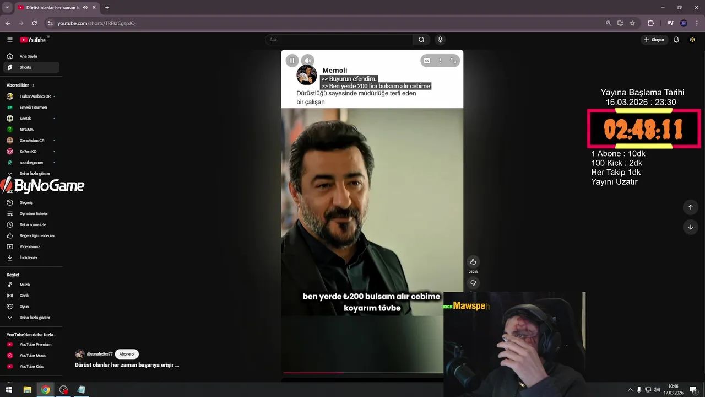Open YouTube Music link
Image resolution: width=705 pixels, height=397 pixels.
31,356
